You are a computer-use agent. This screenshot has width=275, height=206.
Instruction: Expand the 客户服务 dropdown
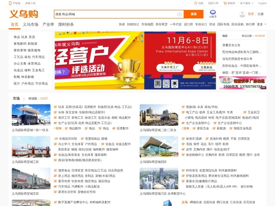point(247,3)
